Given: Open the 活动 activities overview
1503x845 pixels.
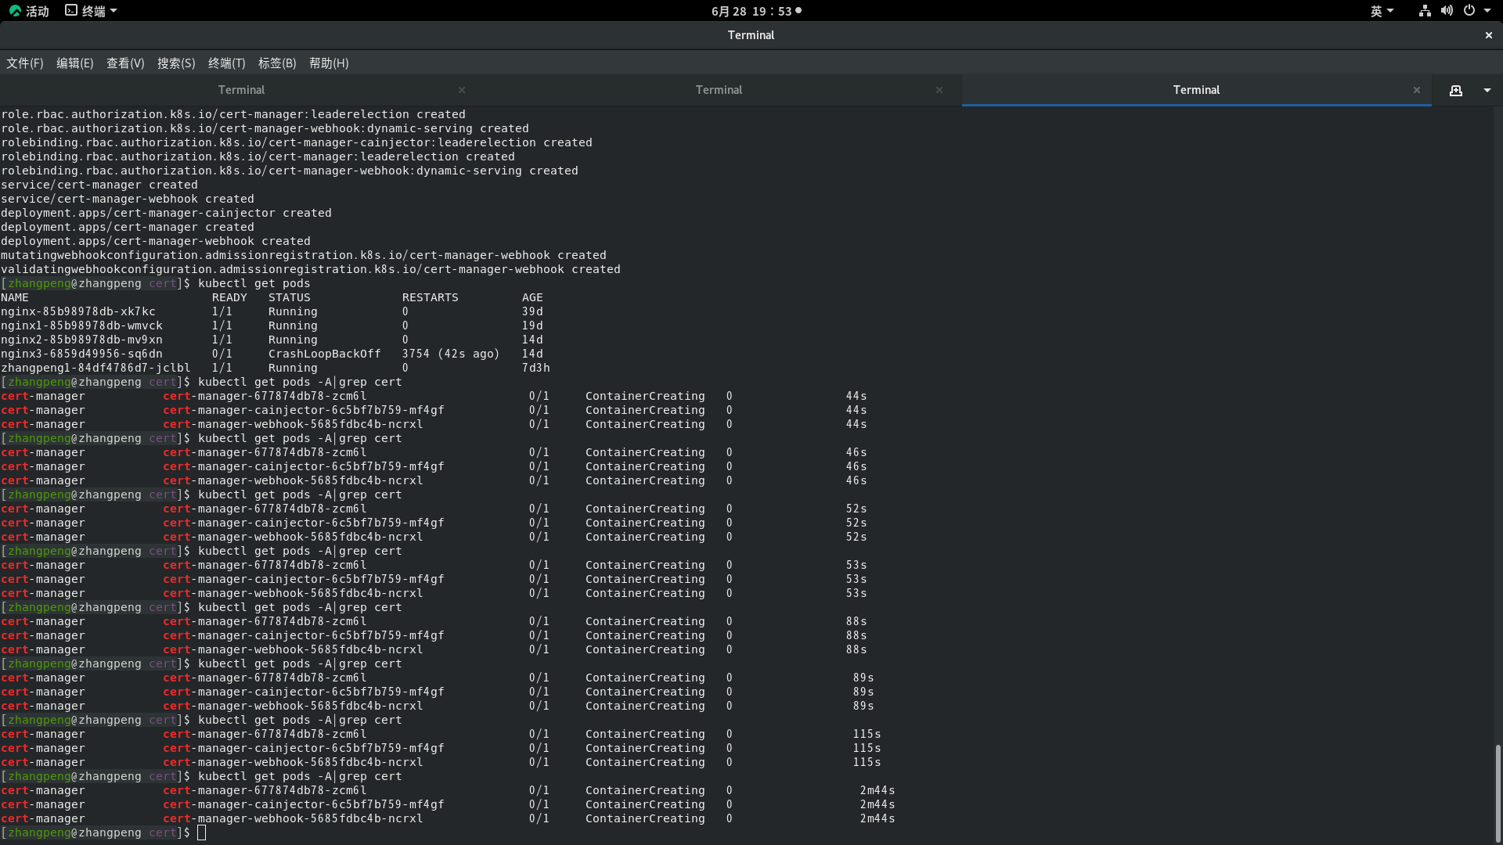Looking at the screenshot, I should tap(29, 11).
